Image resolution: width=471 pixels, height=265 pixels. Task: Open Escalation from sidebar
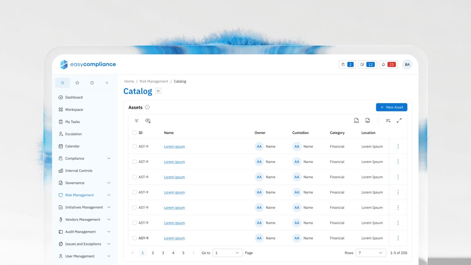point(70,134)
